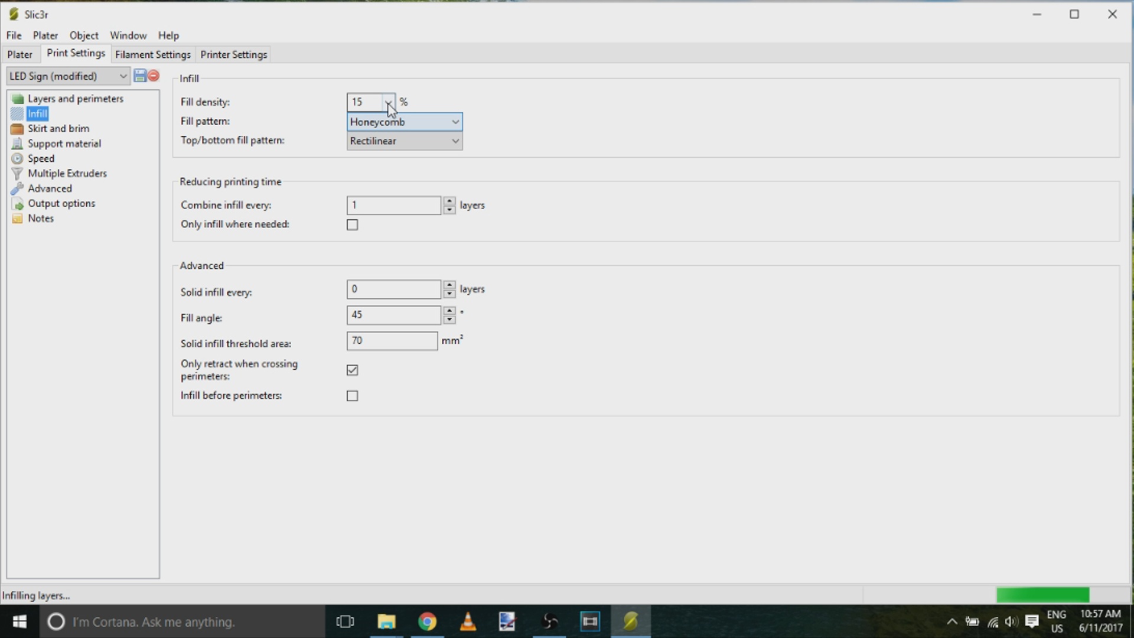This screenshot has height=638, width=1134.
Task: Open the Multiple Extruders settings page
Action: (67, 173)
